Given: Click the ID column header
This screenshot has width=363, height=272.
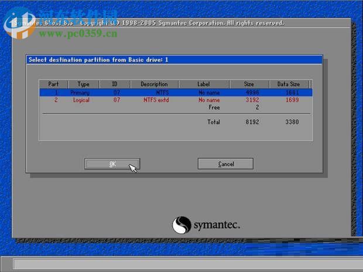Looking at the screenshot, I should click(x=115, y=84).
